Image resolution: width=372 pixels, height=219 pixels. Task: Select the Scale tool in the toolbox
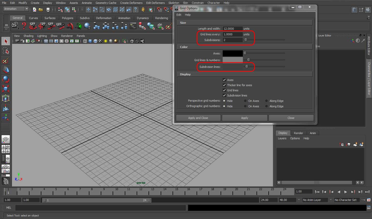tap(6, 89)
